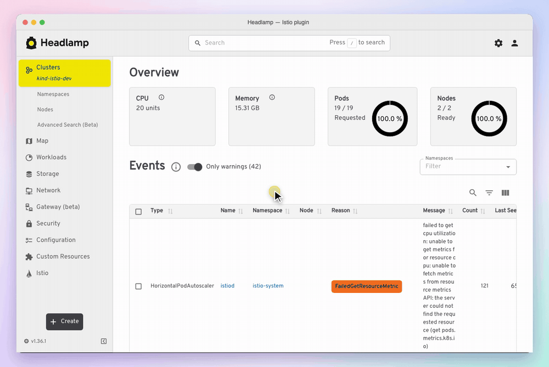Click the Storage sidebar icon
The height and width of the screenshot is (367, 549).
29,174
